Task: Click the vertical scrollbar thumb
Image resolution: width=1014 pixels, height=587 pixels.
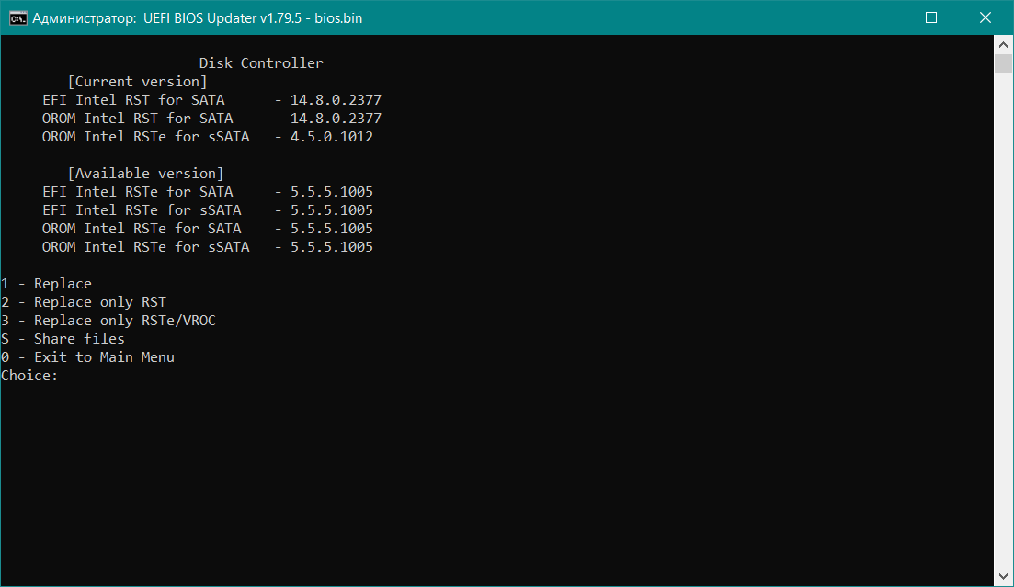Action: pyautogui.click(x=1003, y=62)
